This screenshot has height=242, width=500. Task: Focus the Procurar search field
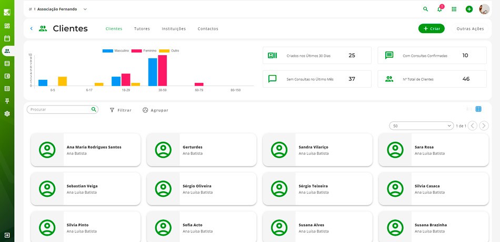coord(63,109)
